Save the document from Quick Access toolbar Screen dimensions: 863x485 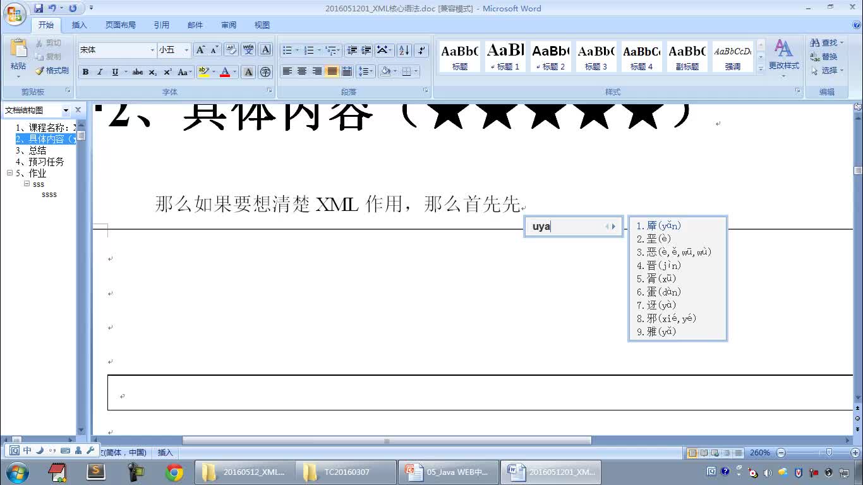point(39,8)
